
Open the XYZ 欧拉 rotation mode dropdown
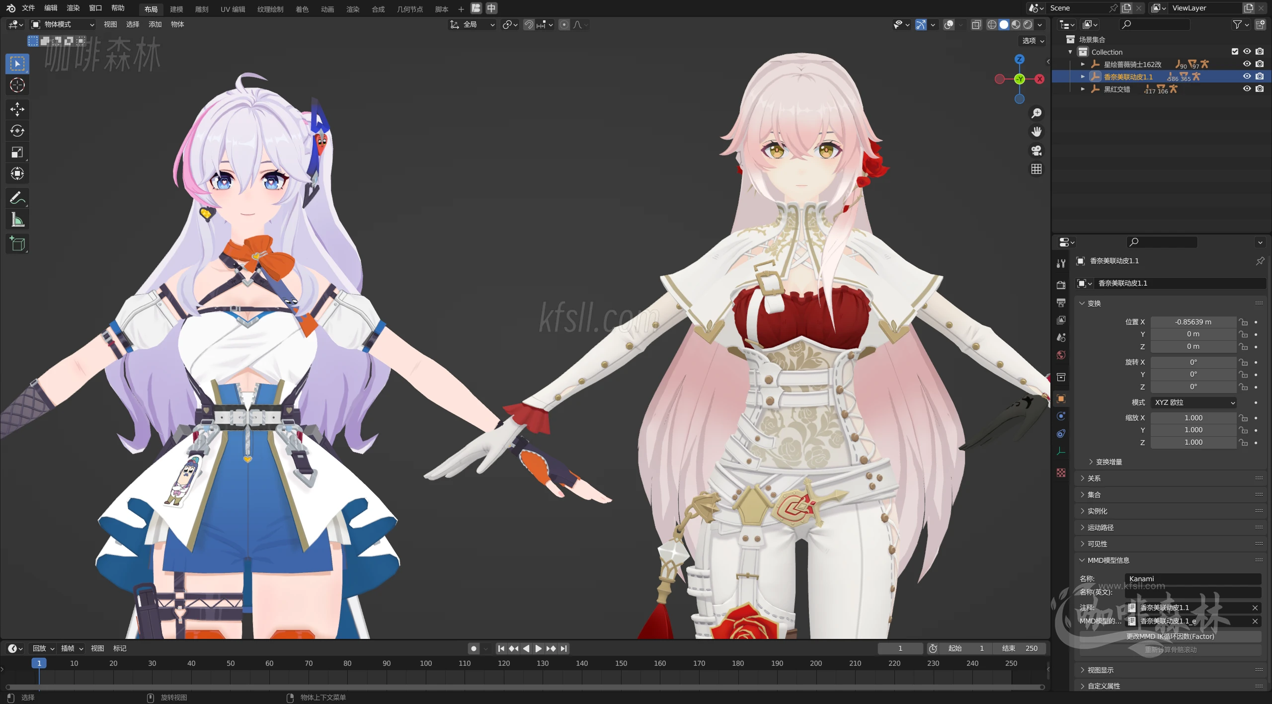pos(1193,402)
